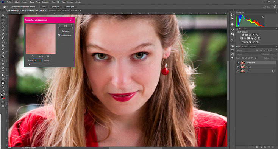Open the Capas panel menu
The width and height of the screenshot is (278, 149).
pyautogui.click(x=276, y=47)
